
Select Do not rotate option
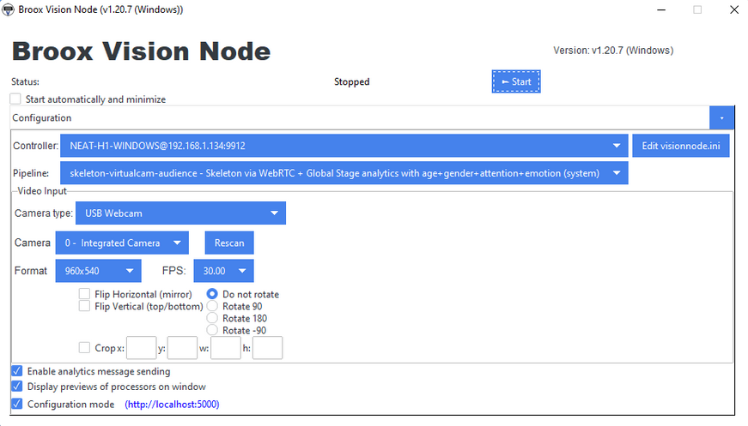tap(212, 294)
